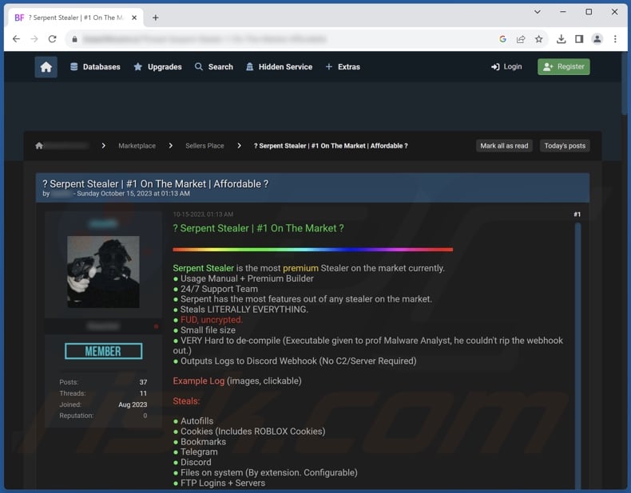
Task: Click the 'FTP Logins + Servers' line
Action: 223,483
